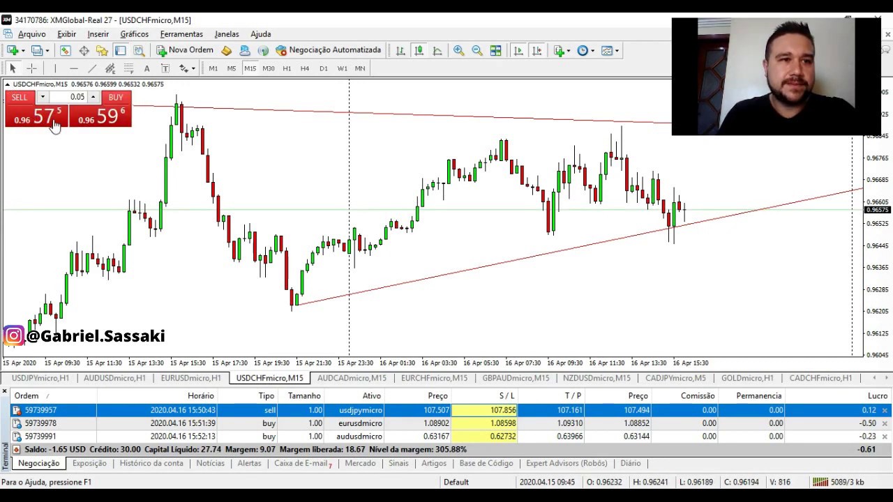This screenshot has width=893, height=502.
Task: Select the M1 timeframe
Action: [213, 68]
